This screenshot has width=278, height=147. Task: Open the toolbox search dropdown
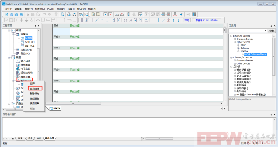(266, 31)
